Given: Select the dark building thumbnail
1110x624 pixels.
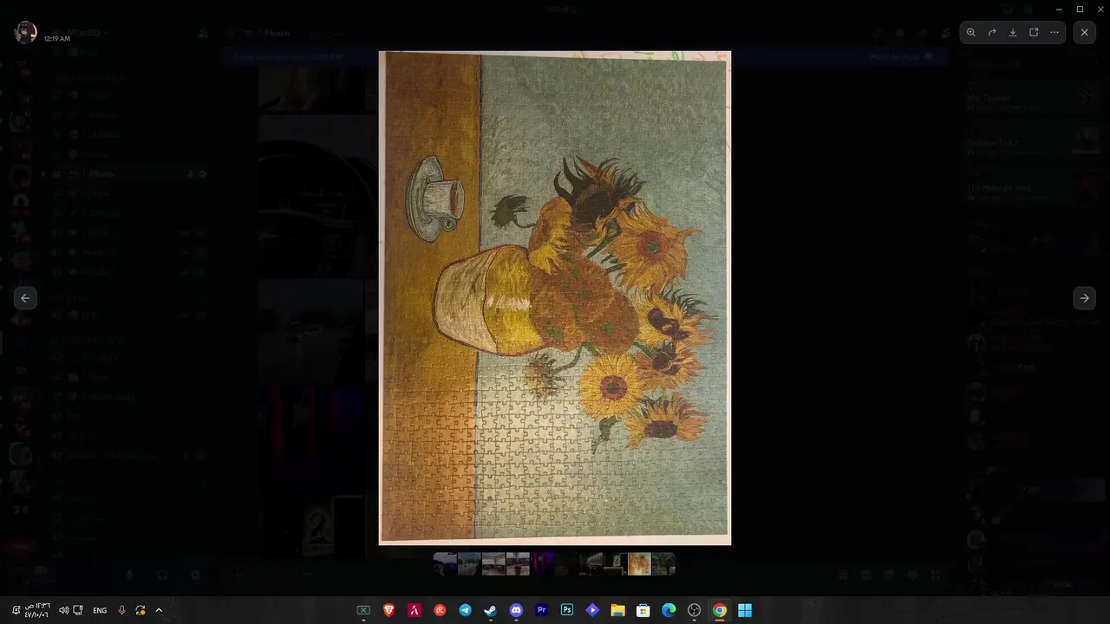Looking at the screenshot, I should (591, 564).
